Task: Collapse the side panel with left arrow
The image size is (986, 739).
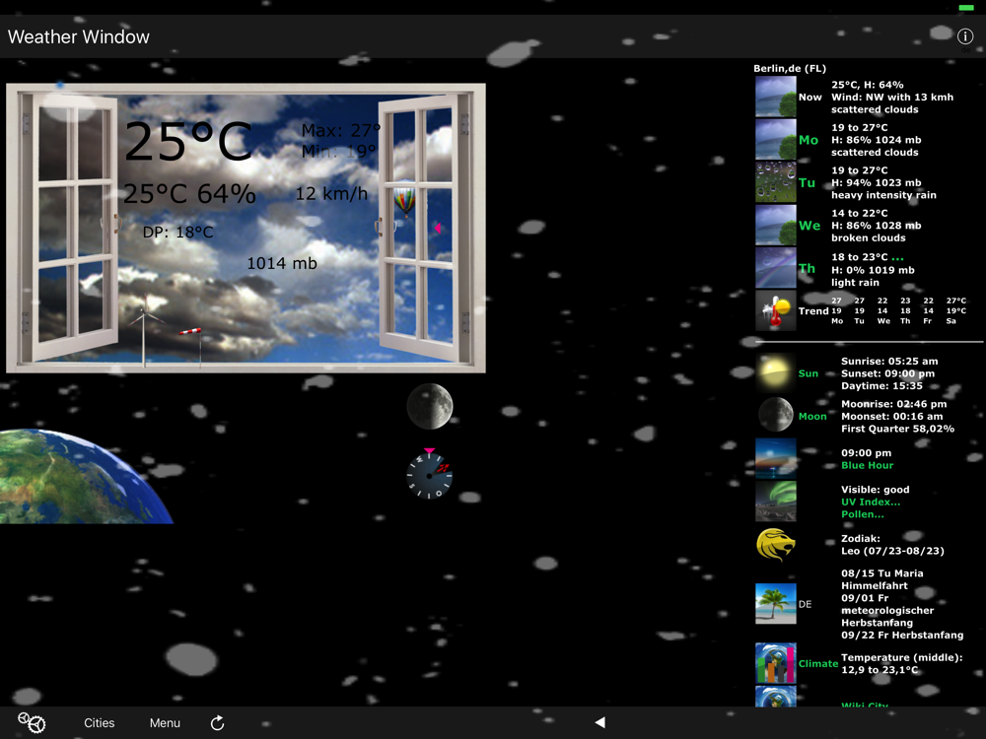Action: pos(599,722)
